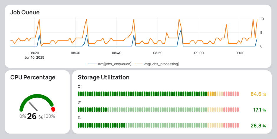Toggle the avg(jobs_processing) legend entry

157,64
